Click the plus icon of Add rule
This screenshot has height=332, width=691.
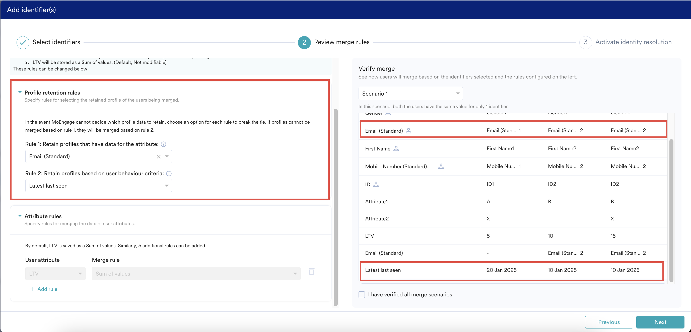coord(32,289)
